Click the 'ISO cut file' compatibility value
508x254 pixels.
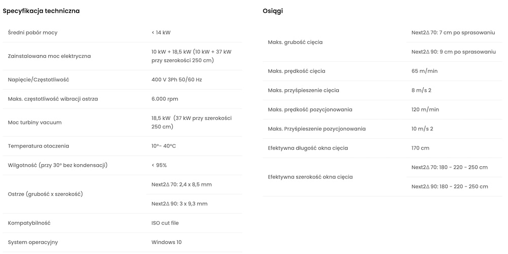point(165,223)
